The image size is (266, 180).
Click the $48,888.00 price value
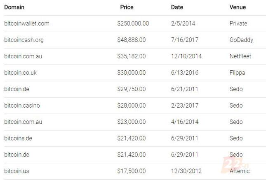(131, 40)
